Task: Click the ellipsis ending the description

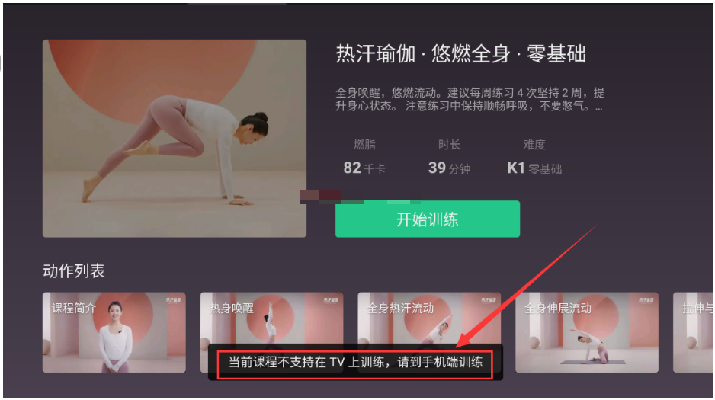Action: [598, 107]
